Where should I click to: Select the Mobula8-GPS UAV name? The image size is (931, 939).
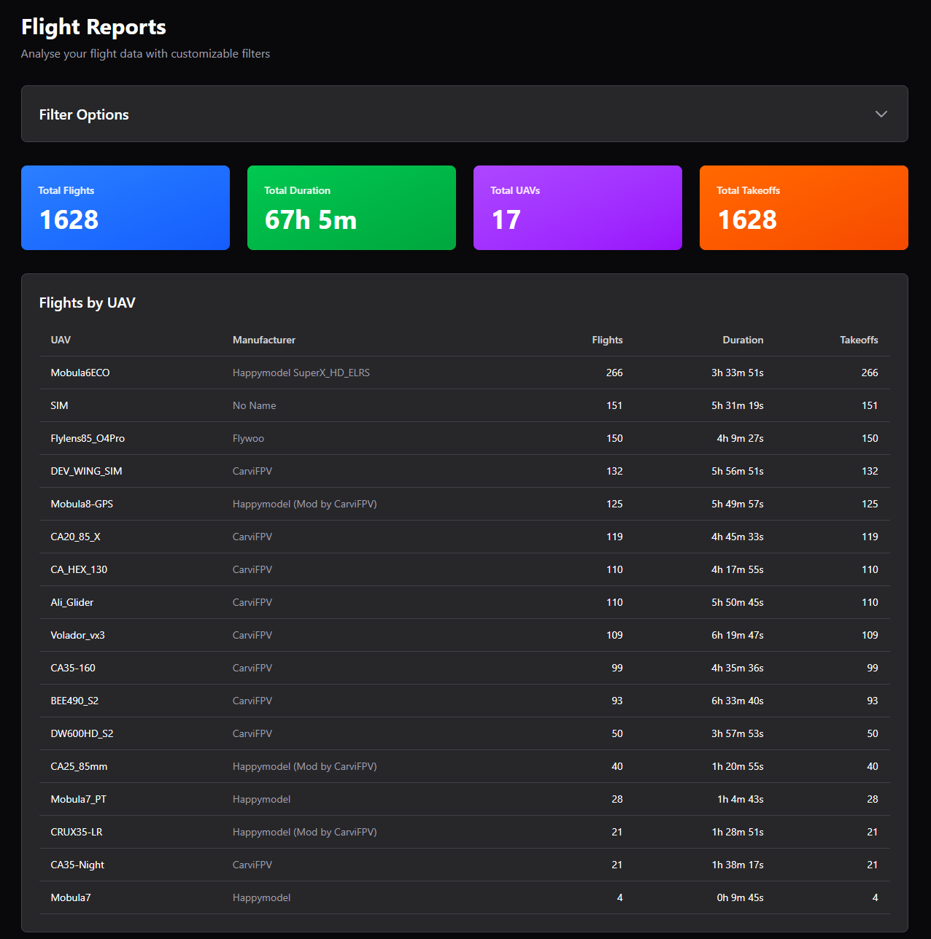(82, 504)
